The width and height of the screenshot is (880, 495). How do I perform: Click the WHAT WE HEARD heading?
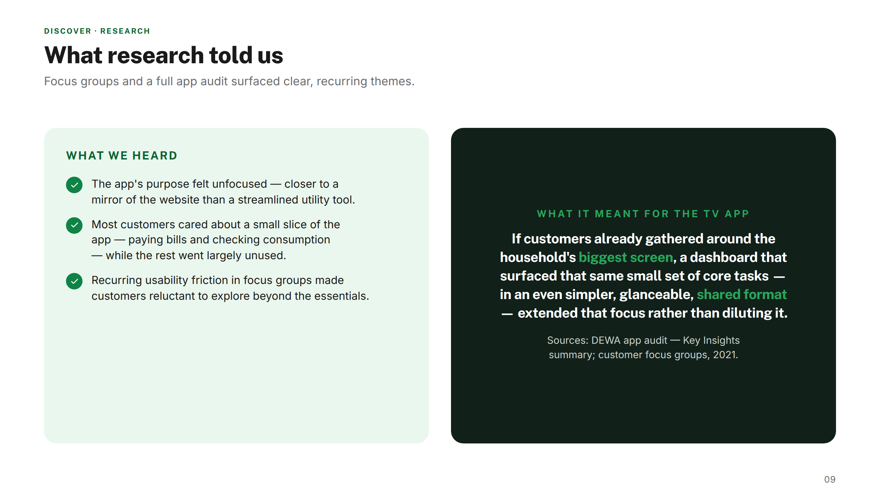click(122, 155)
